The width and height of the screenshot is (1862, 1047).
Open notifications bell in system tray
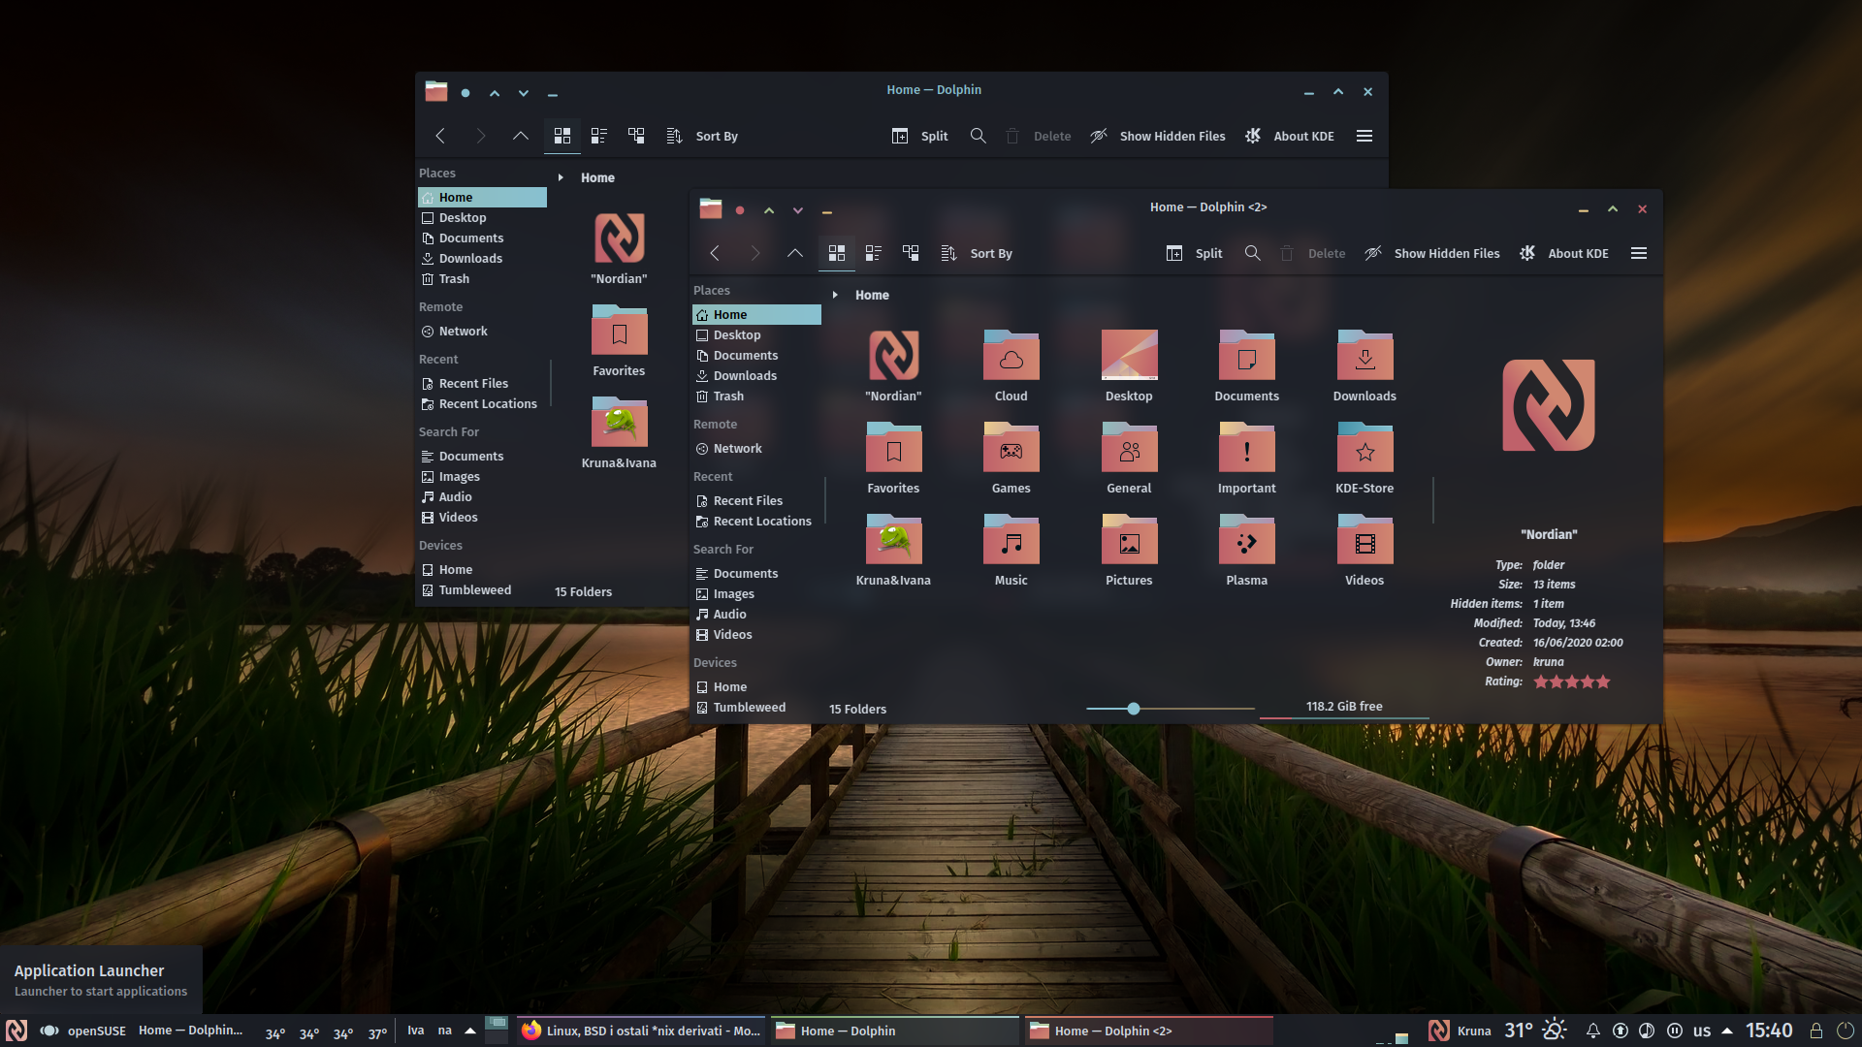tap(1592, 1031)
